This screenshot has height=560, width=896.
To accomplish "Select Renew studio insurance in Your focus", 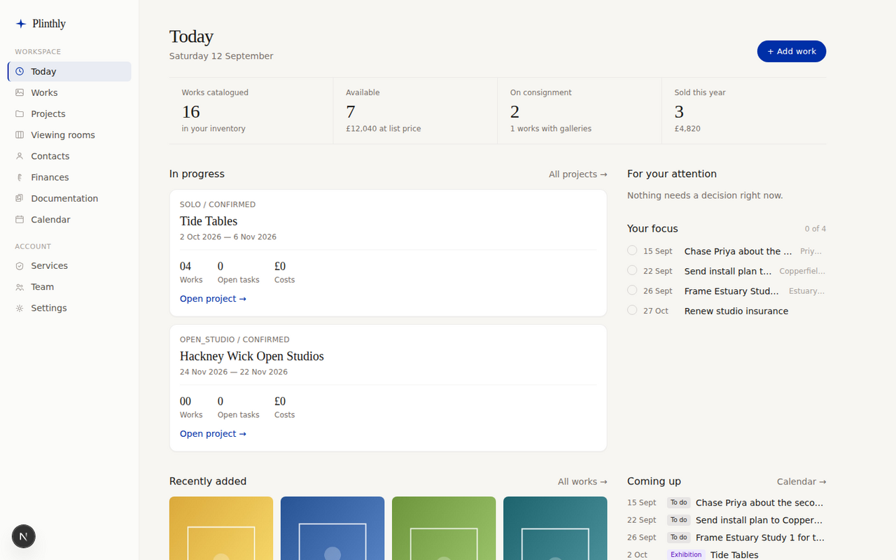I will pos(727,311).
